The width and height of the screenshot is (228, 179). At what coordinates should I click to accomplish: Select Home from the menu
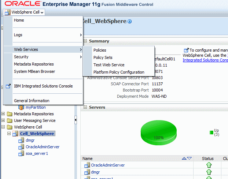(19, 20)
